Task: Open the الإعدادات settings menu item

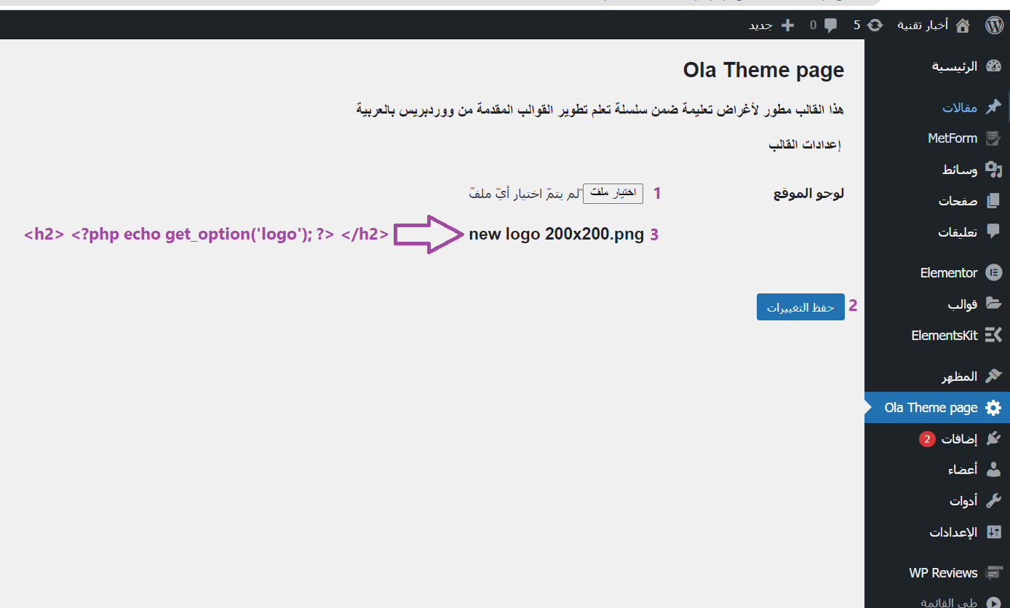Action: (937, 532)
